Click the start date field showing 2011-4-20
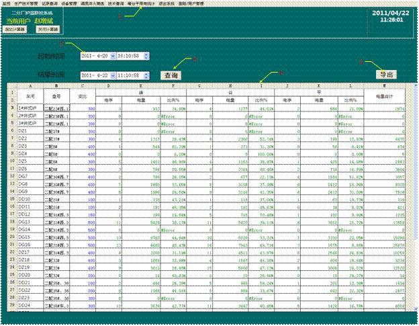419x326 pixels. [93, 54]
